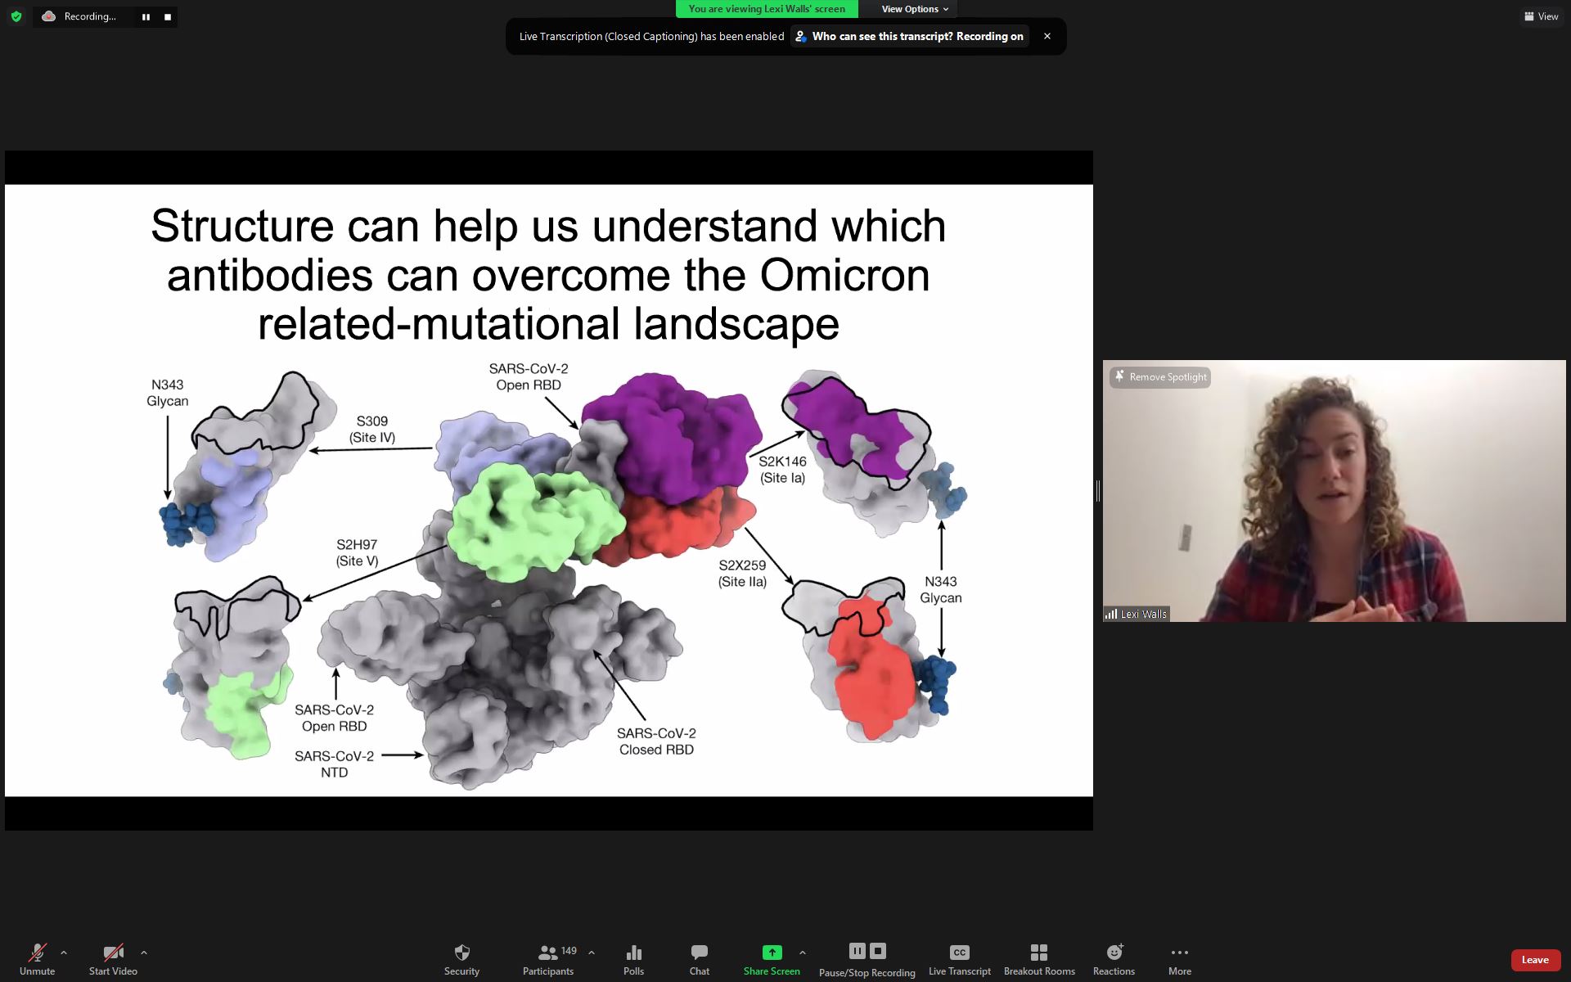Open the Polls panel

coord(633,959)
